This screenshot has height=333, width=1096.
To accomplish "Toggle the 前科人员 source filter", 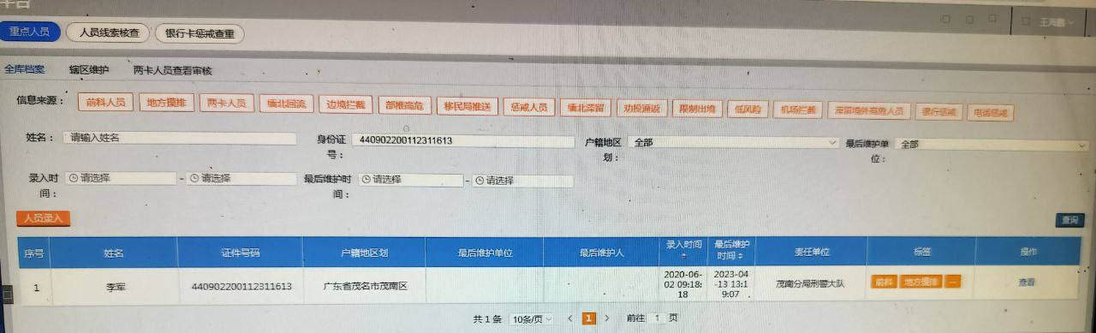I will click(x=105, y=104).
